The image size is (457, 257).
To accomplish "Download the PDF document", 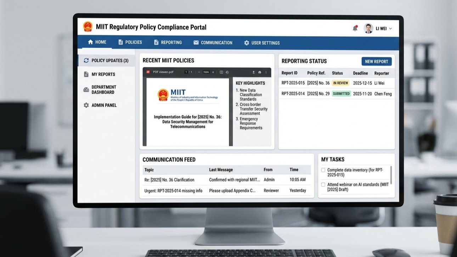I will tap(254, 72).
